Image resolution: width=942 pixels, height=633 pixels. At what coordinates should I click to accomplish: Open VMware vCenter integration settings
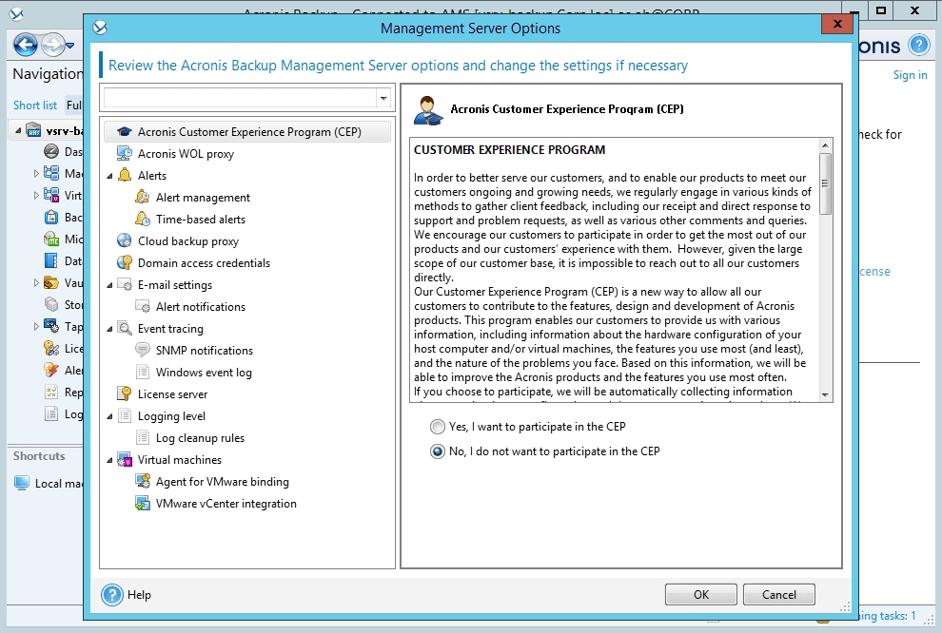click(x=226, y=504)
